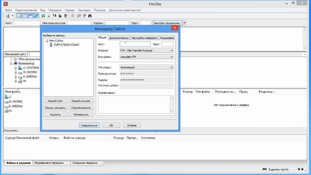Click the Отмена button
Image resolution: width=311 pixels, height=175 pixels.
coord(132,125)
